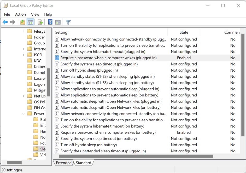Open the View menu
This screenshot has width=246, height=173.
tap(35, 14)
